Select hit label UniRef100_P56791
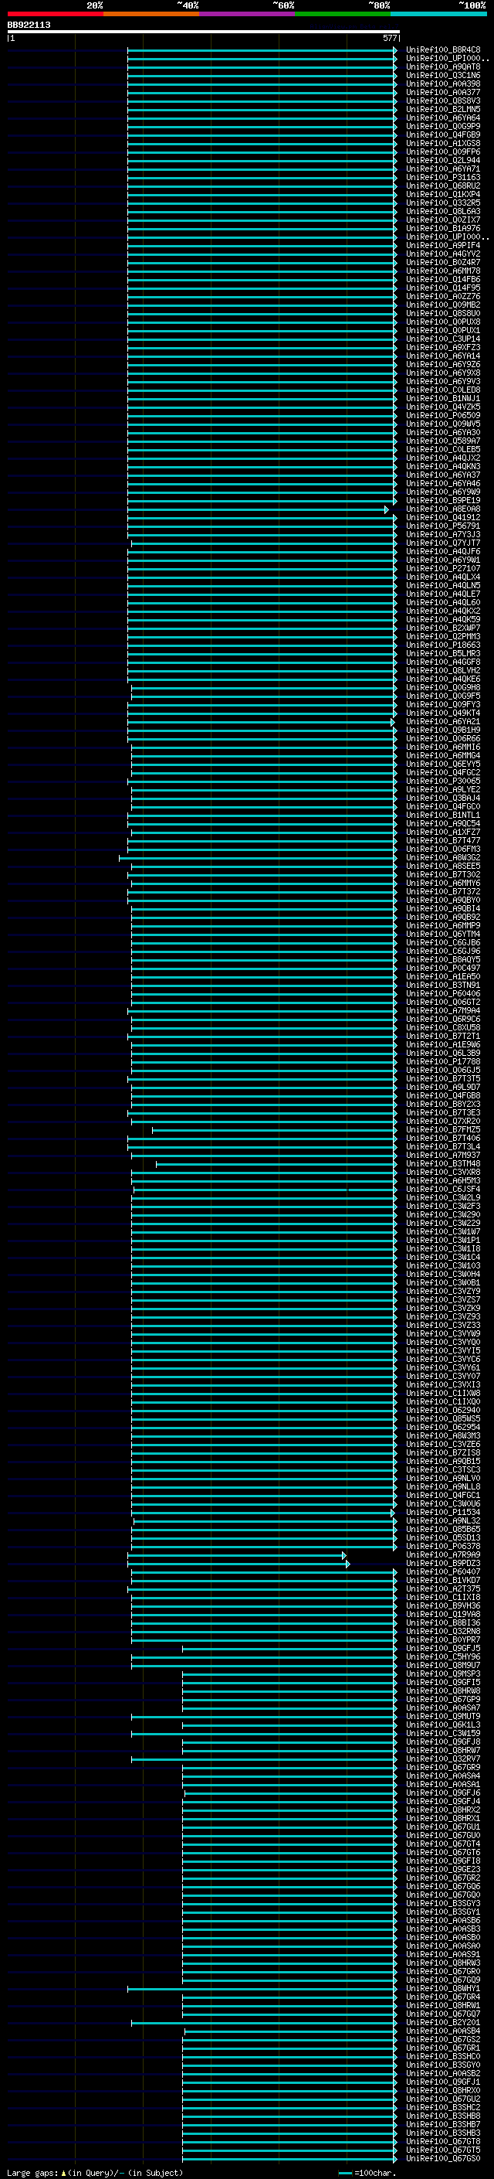 443,526
